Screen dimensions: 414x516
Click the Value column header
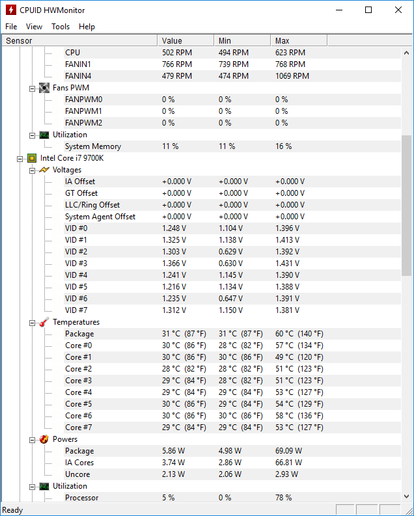click(186, 40)
